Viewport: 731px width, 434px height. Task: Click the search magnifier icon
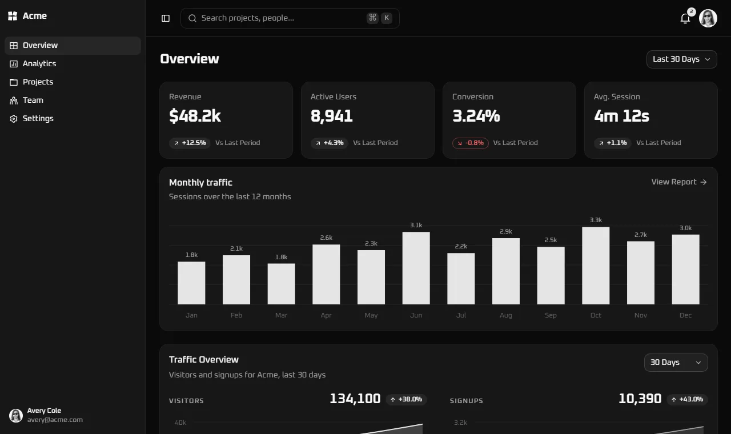point(192,18)
